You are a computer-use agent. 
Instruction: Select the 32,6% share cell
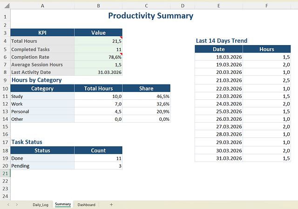146,104
